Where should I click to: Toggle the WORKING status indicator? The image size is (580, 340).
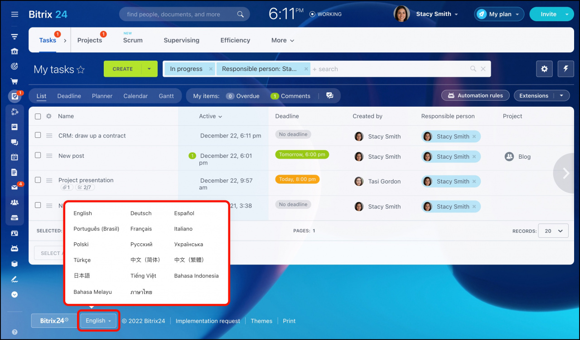tap(325, 14)
